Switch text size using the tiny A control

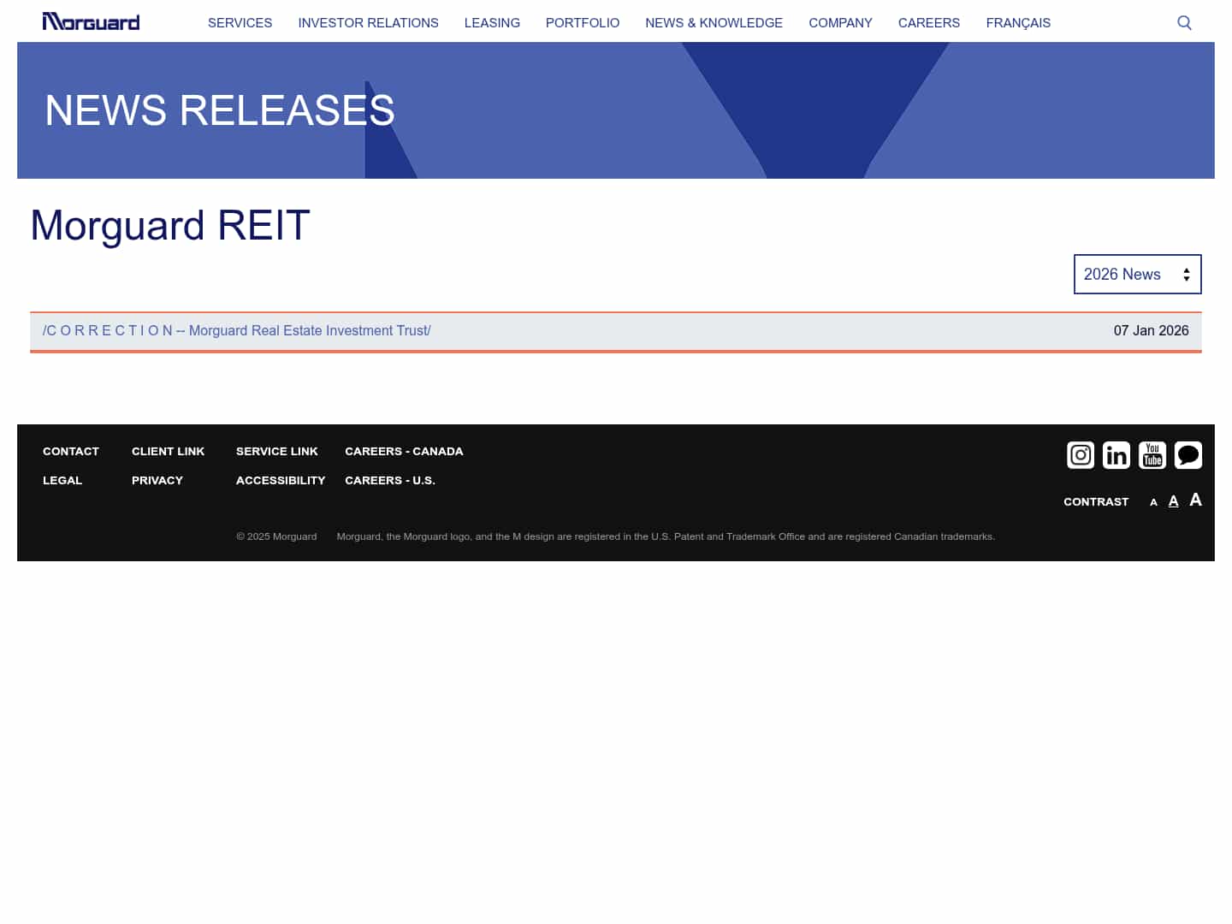tap(1153, 501)
